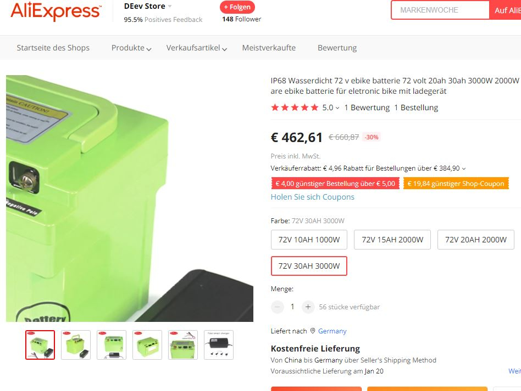Increase quantity with the plus button
This screenshot has width=521, height=391.
(308, 307)
